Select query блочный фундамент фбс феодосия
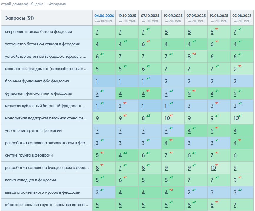 [x=37, y=81]
